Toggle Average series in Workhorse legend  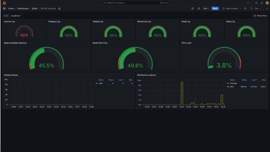[233, 83]
